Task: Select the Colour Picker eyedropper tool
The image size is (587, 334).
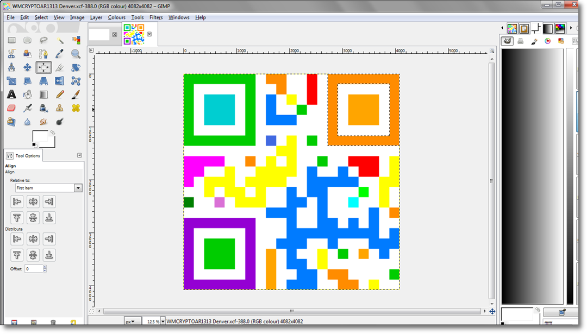Action: [60, 54]
